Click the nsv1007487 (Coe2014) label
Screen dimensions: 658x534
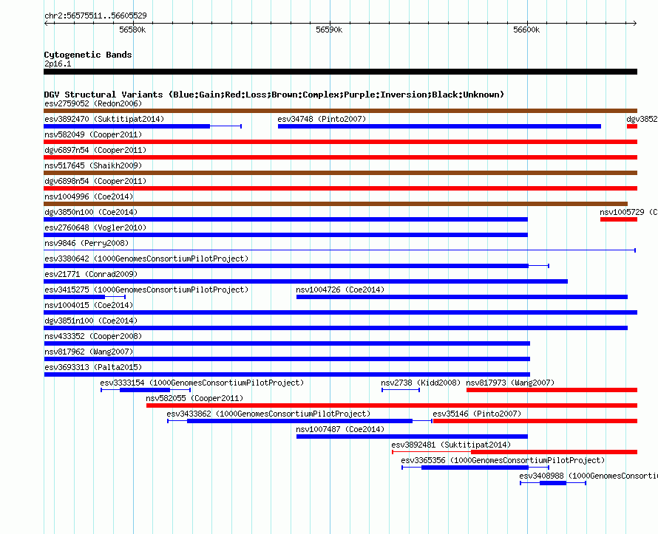(340, 429)
